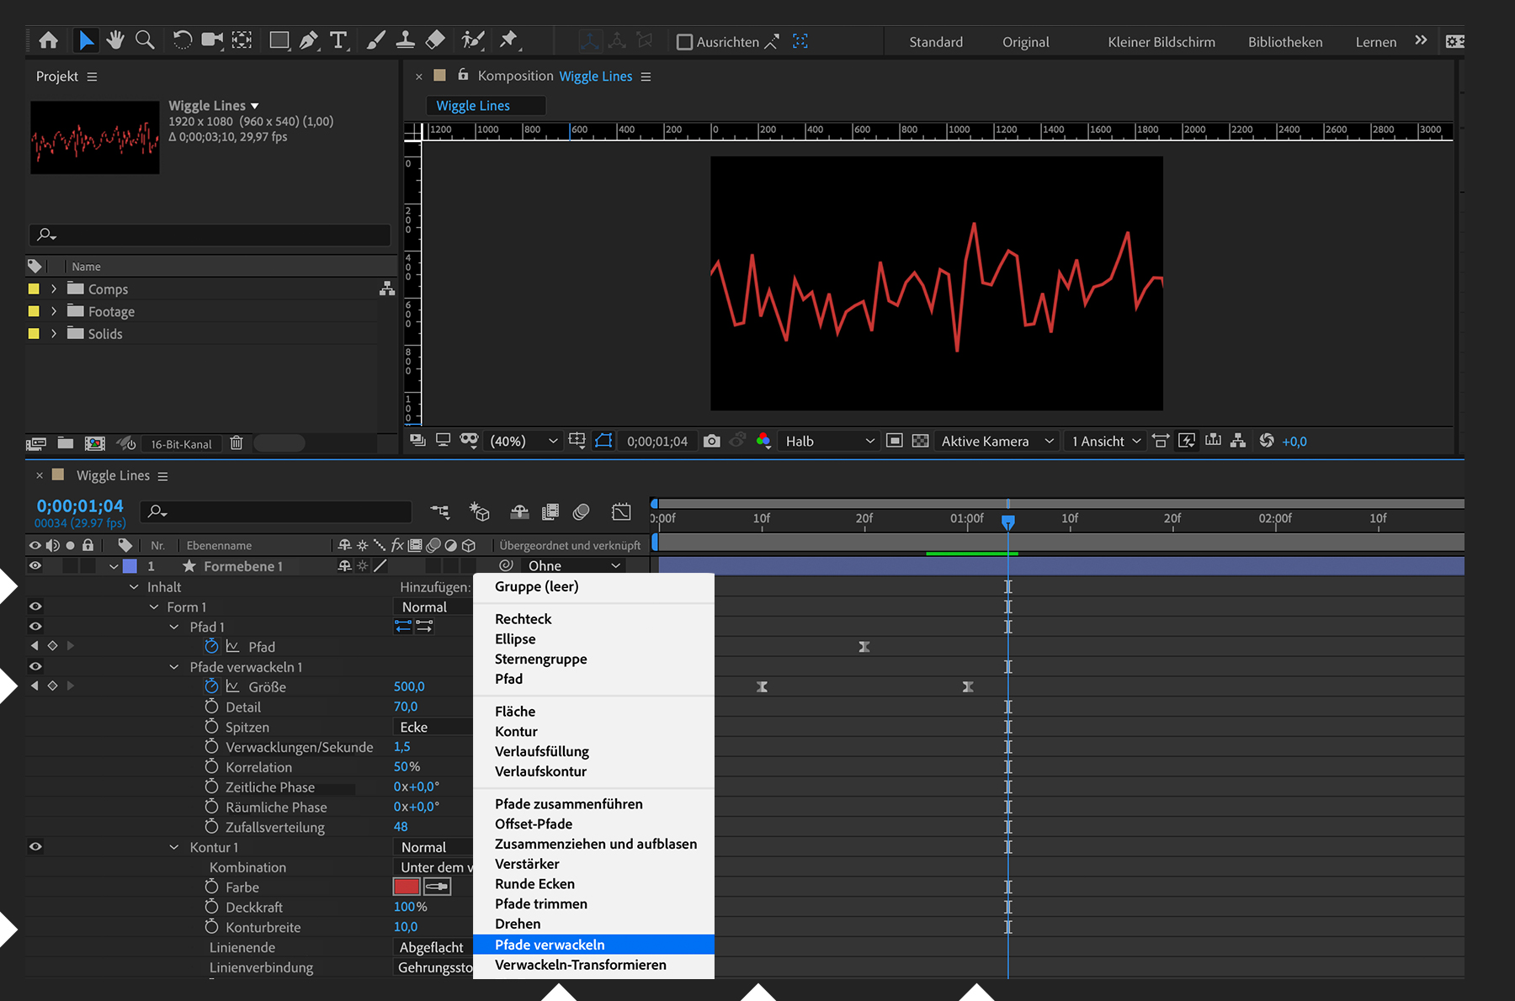The width and height of the screenshot is (1515, 1001).
Task: Click the snapshot camera icon
Action: (x=711, y=441)
